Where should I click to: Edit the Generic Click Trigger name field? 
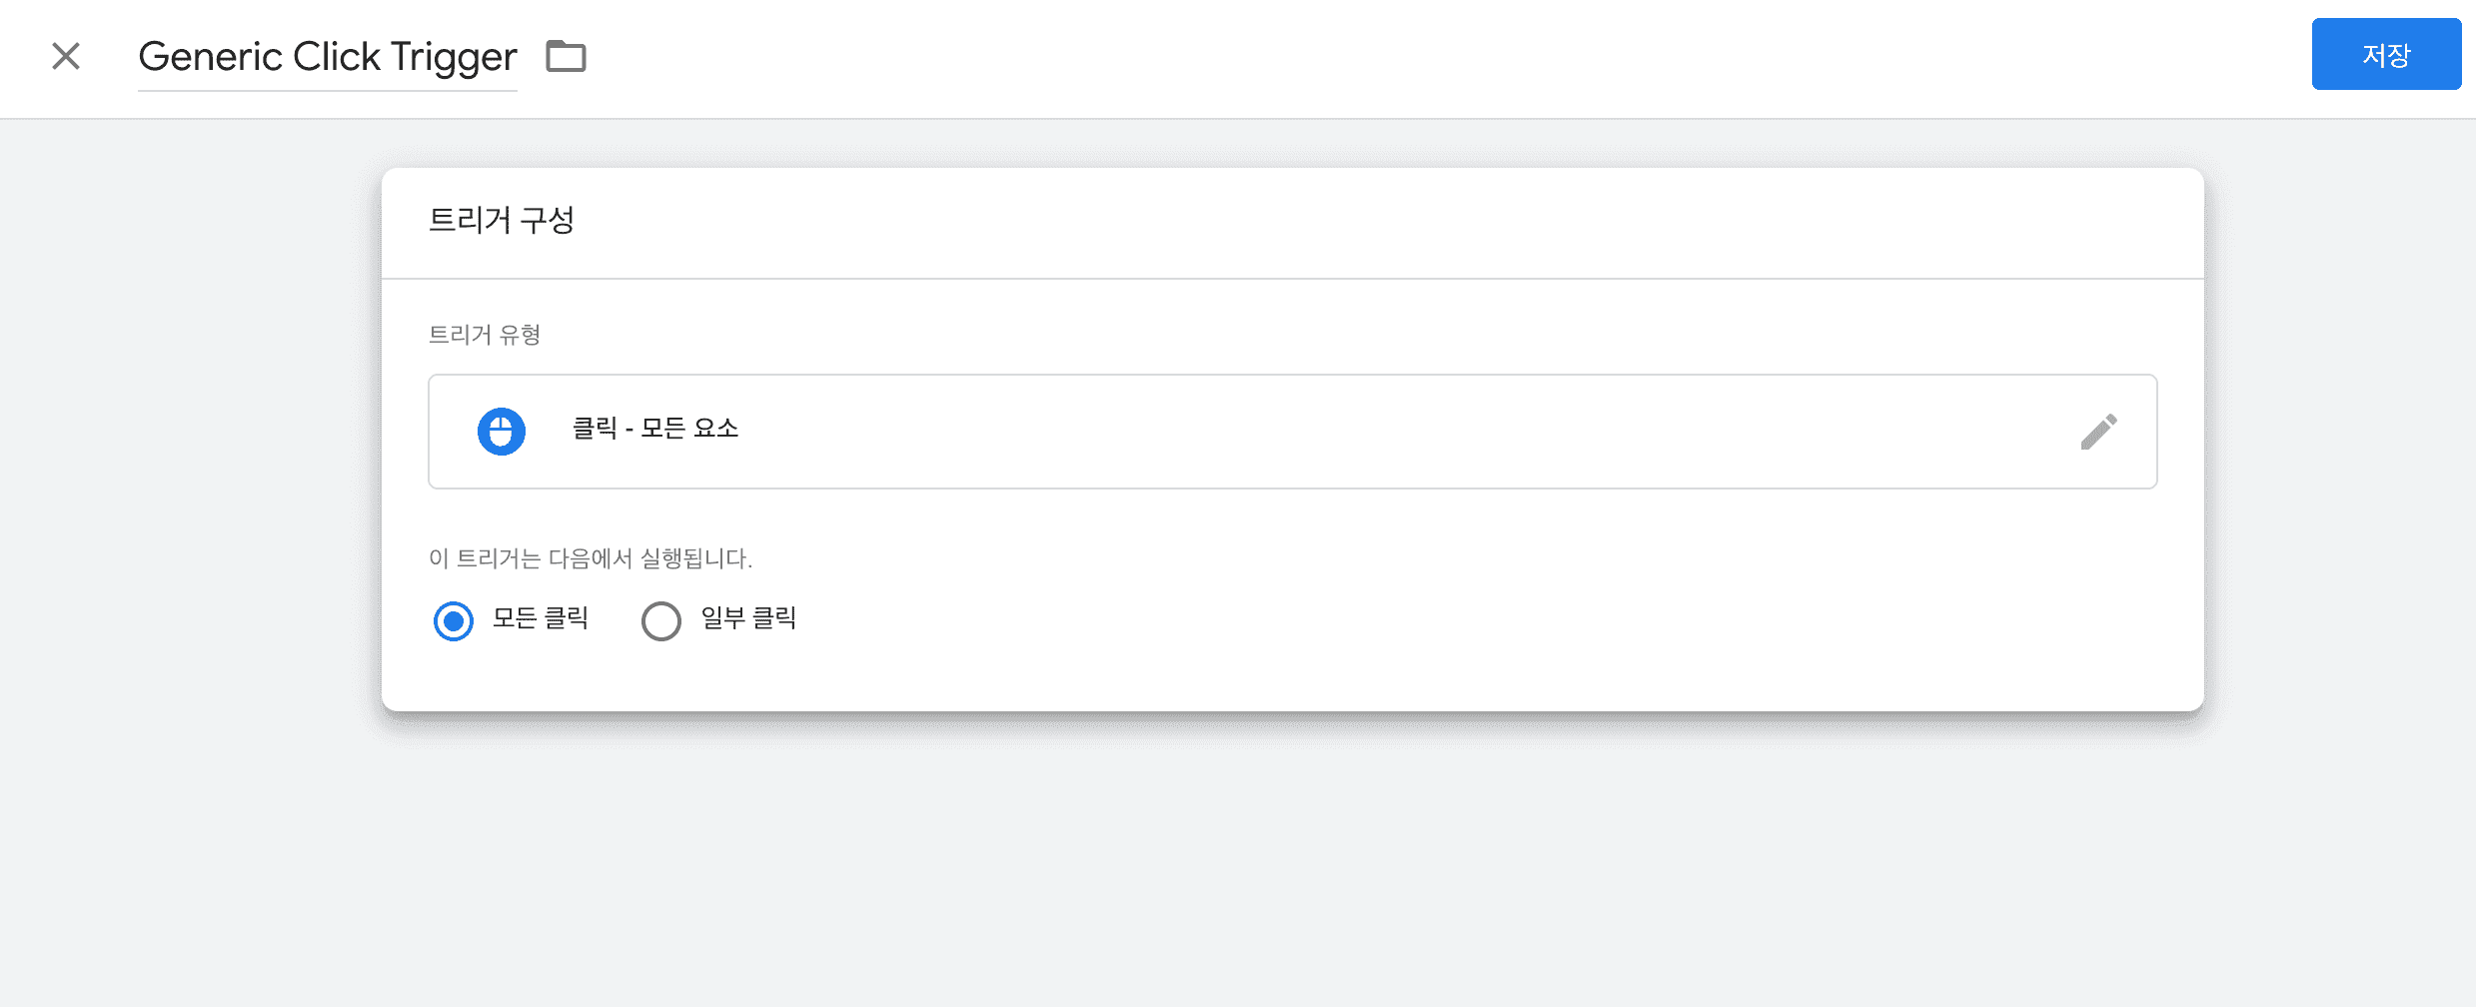(x=328, y=58)
